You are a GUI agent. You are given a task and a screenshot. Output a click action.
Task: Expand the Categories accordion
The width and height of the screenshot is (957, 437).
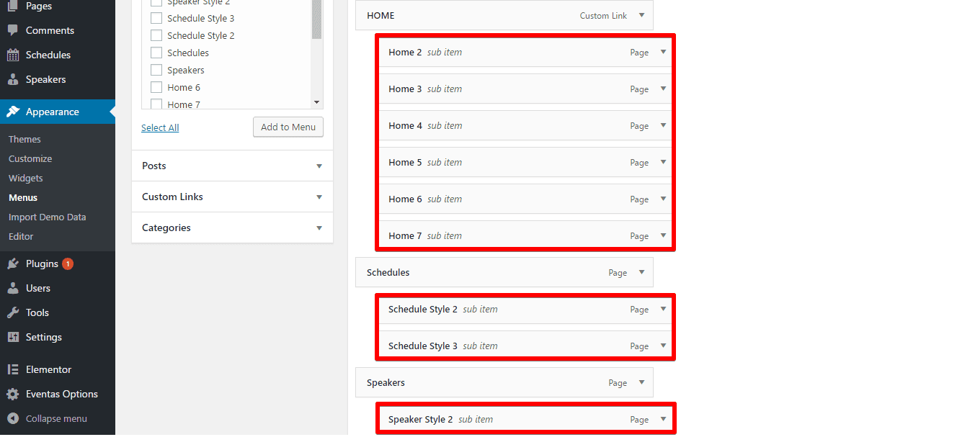point(231,227)
